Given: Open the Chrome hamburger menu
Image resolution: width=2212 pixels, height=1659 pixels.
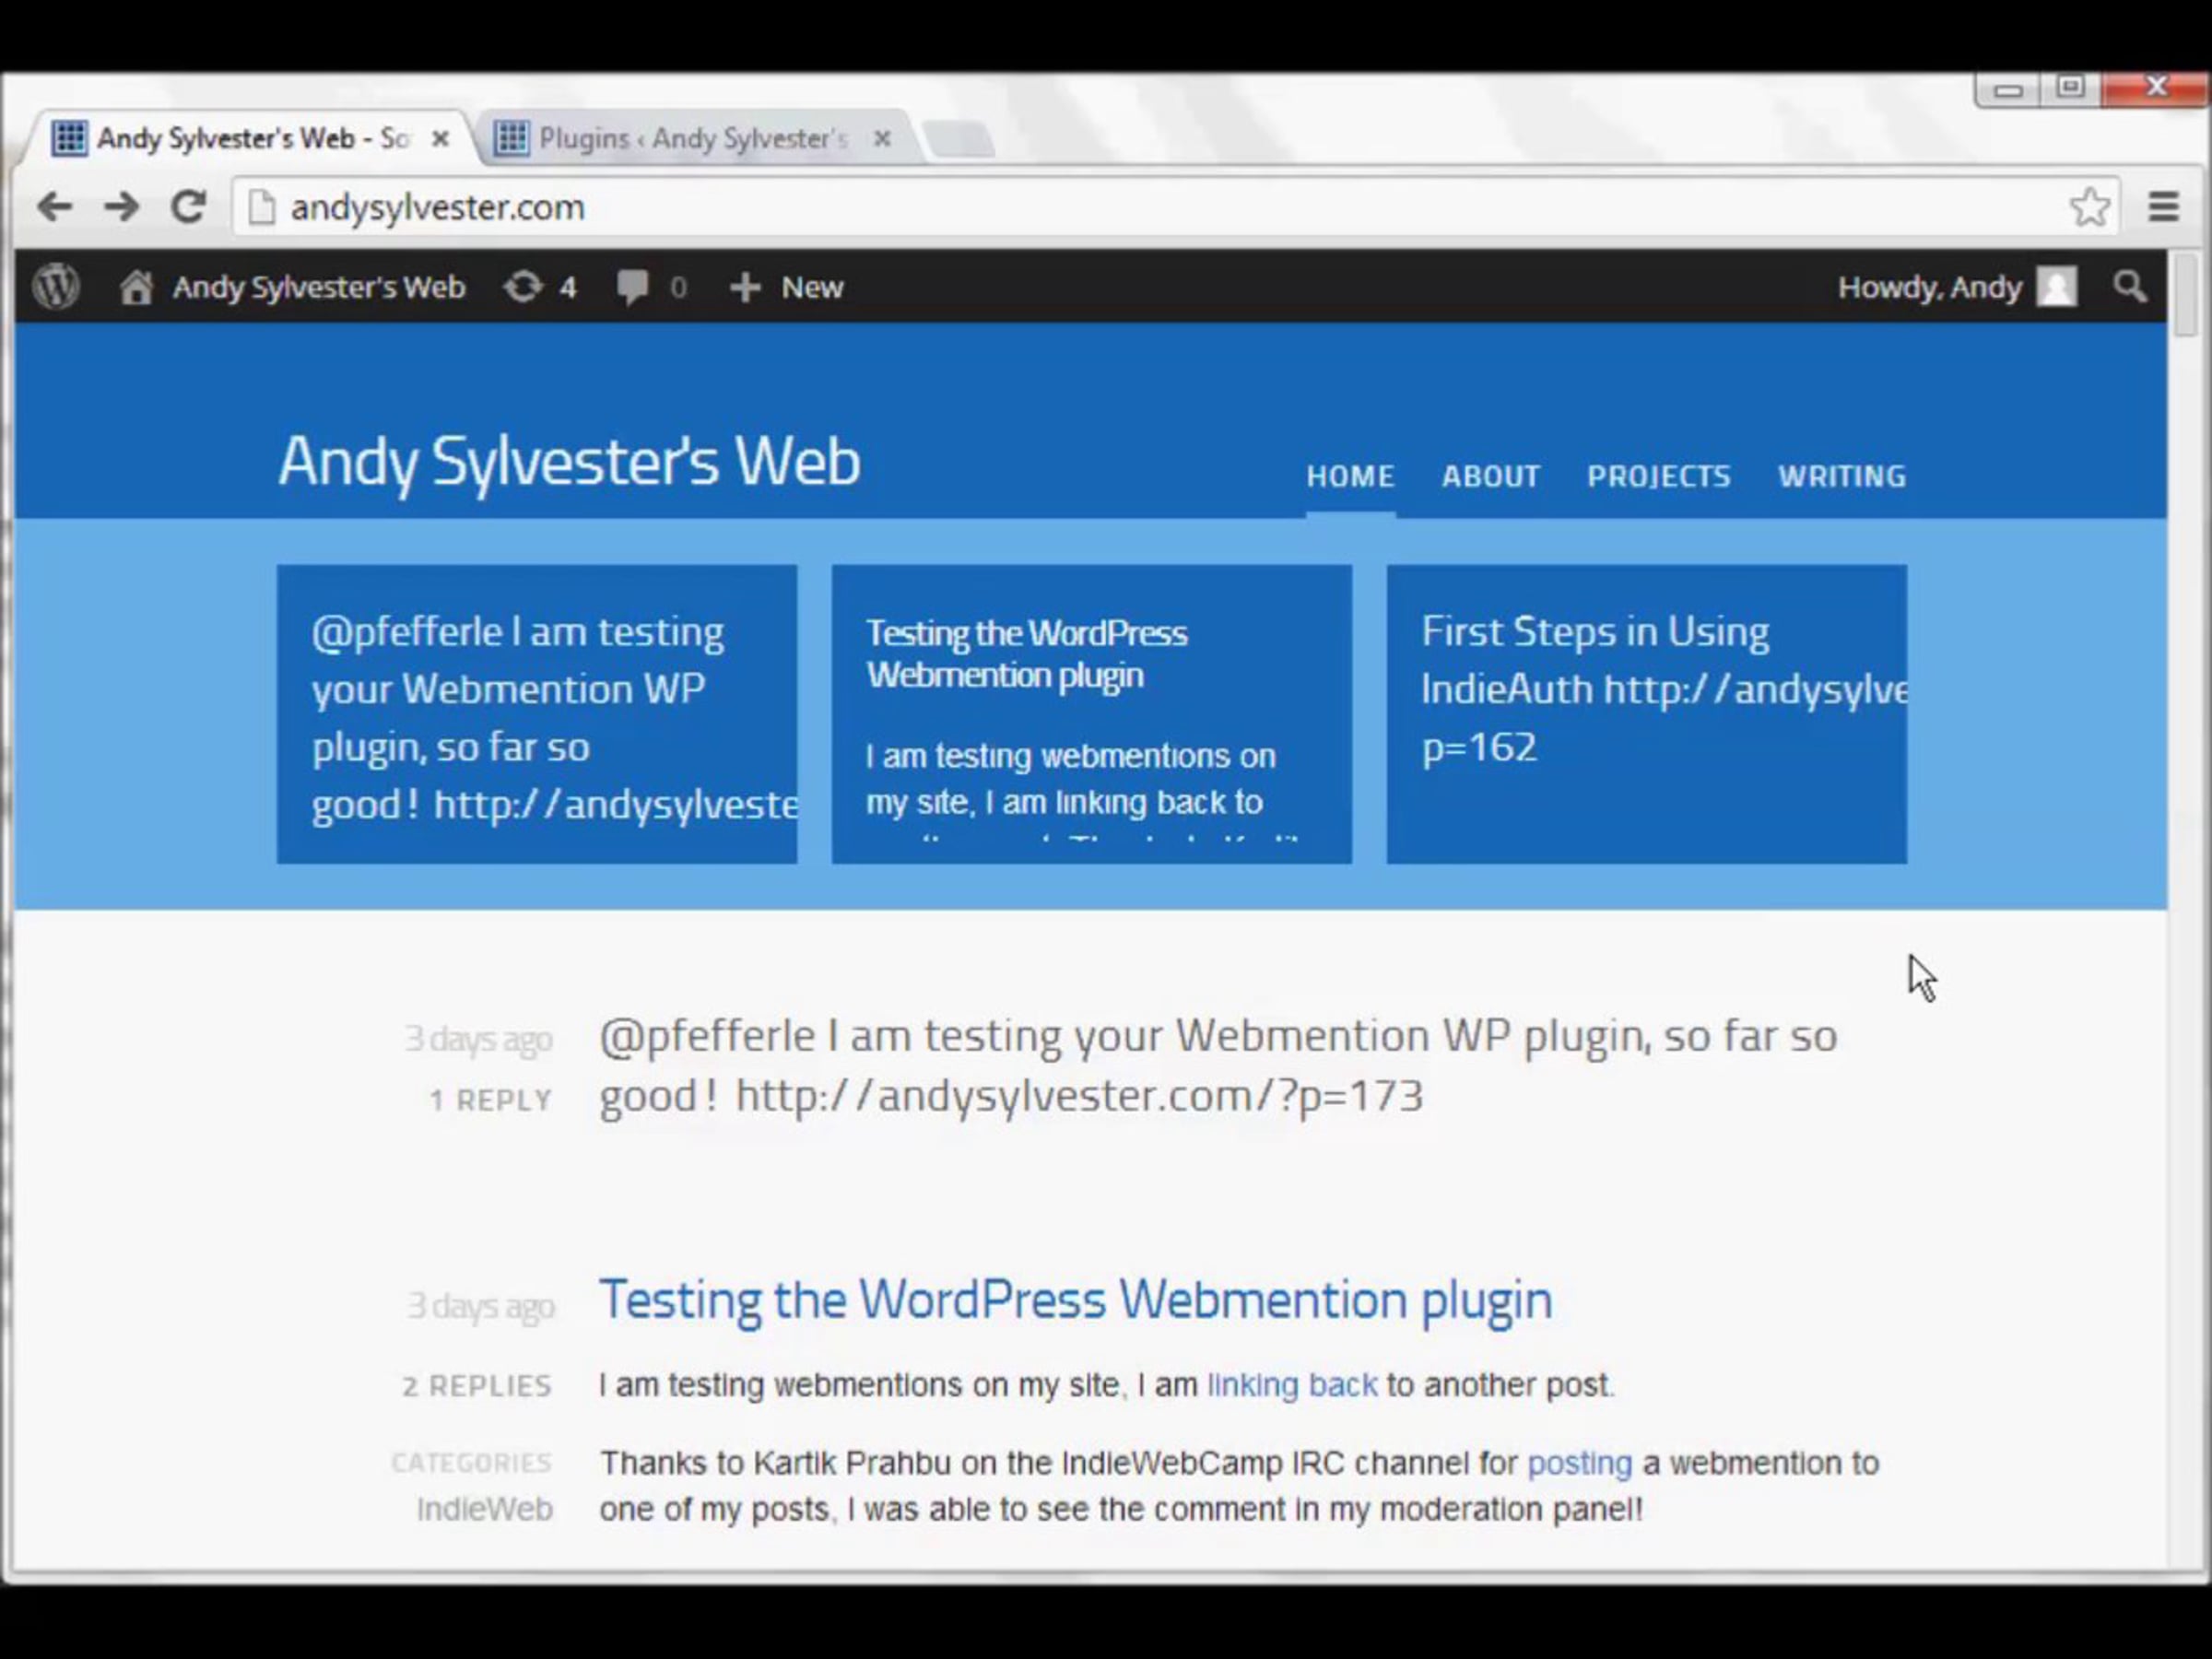Looking at the screenshot, I should [x=2164, y=207].
